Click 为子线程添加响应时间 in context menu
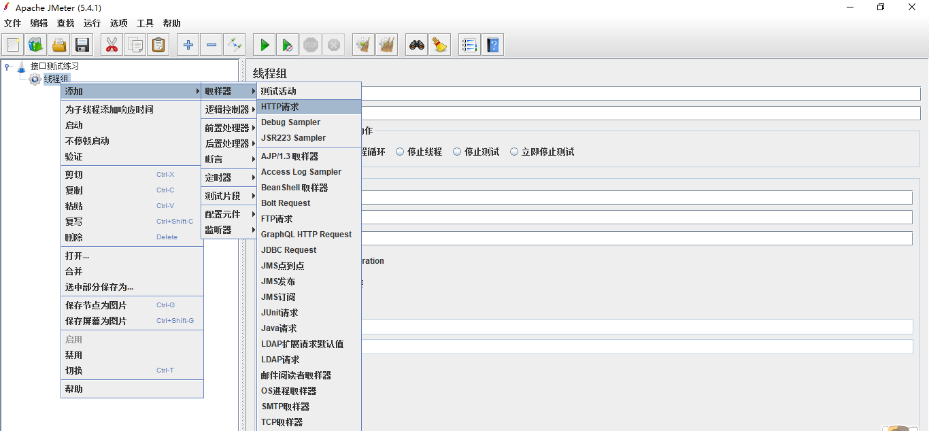929x431 pixels. 132,109
